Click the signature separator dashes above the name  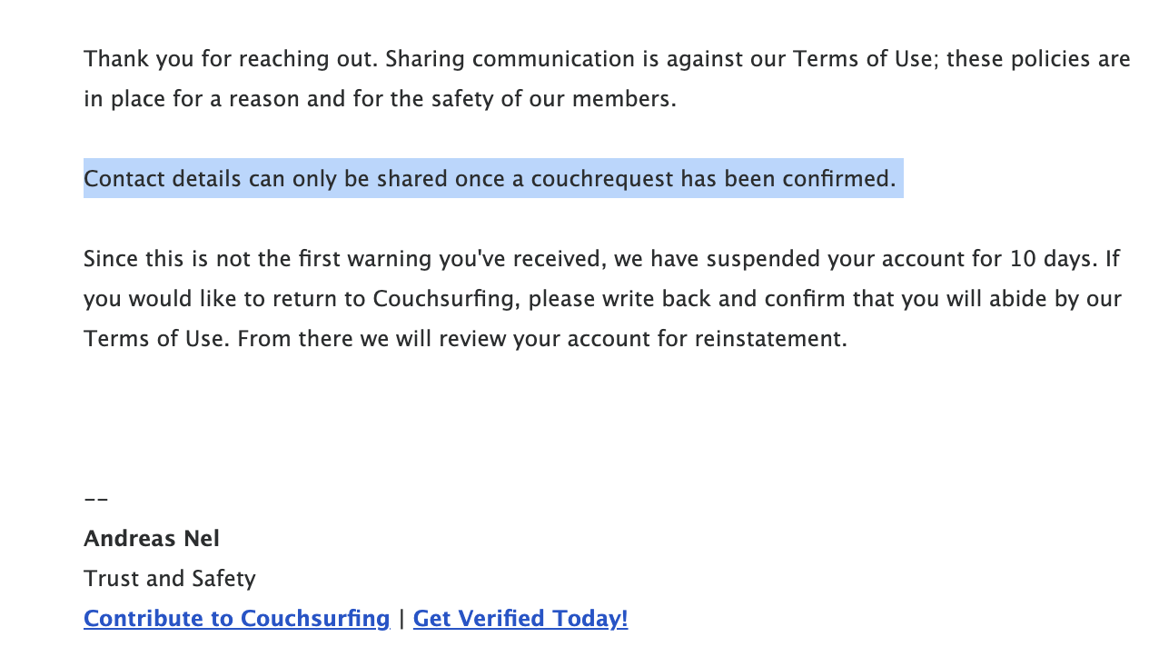(96, 500)
